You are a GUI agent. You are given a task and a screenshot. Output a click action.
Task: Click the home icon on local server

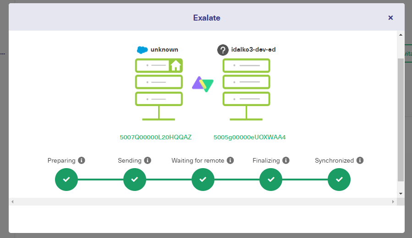point(176,65)
